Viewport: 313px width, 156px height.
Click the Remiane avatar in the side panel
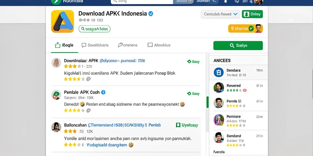click(x=219, y=120)
